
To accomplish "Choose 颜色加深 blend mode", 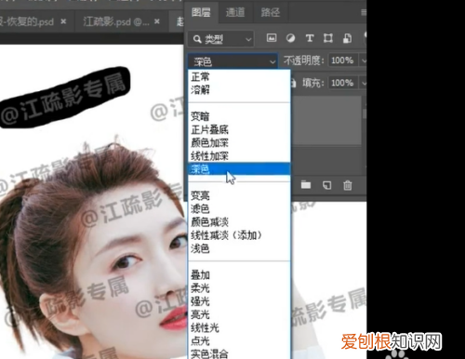I will click(239, 142).
